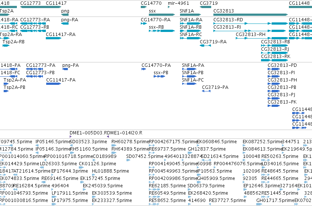Click transcript SNF1A-RA

(191, 20)
